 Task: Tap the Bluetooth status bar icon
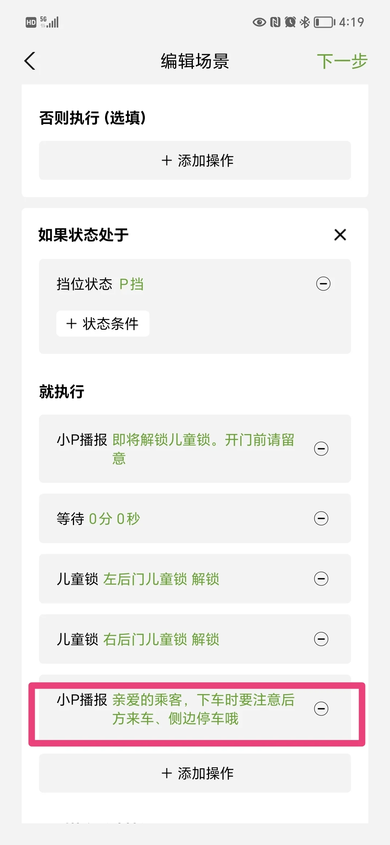[305, 22]
